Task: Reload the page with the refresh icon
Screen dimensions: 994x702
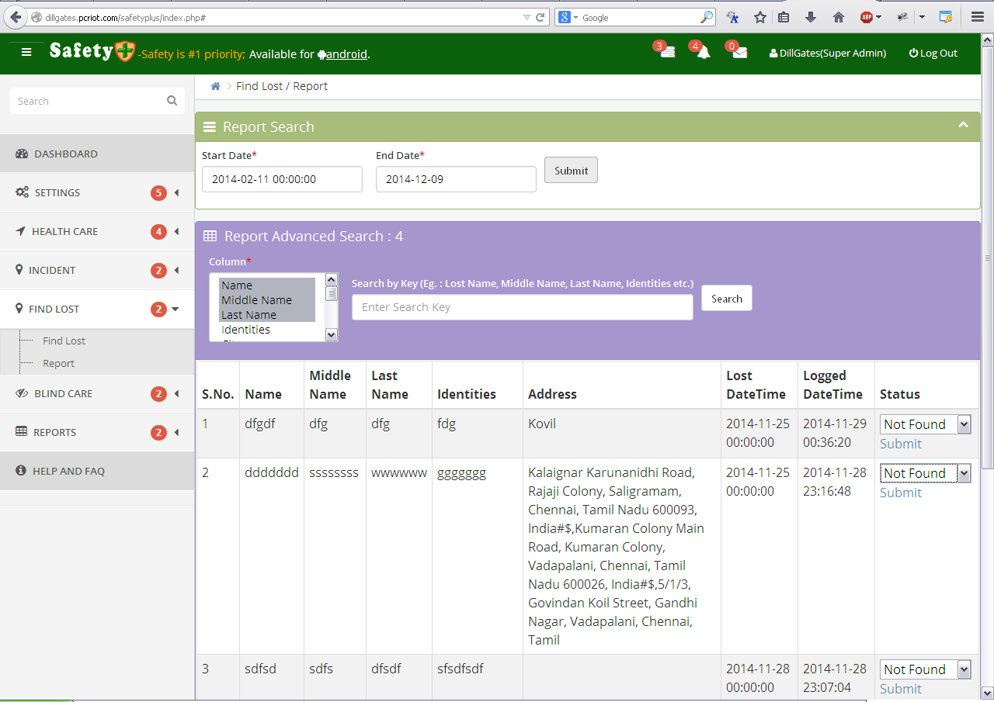Action: point(540,17)
